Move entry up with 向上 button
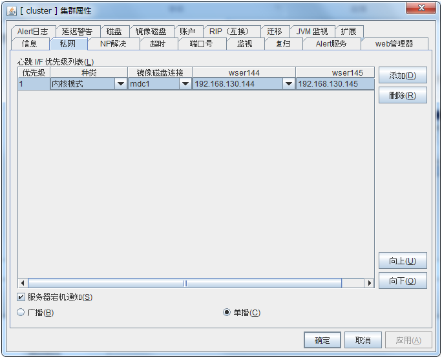 (x=402, y=261)
